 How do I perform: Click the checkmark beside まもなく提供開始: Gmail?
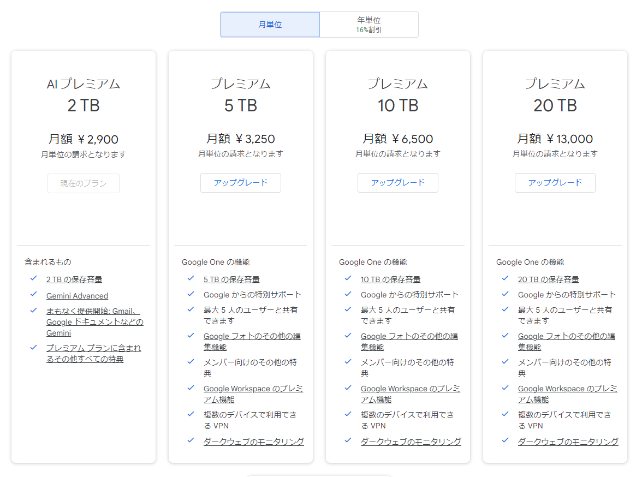tap(34, 311)
